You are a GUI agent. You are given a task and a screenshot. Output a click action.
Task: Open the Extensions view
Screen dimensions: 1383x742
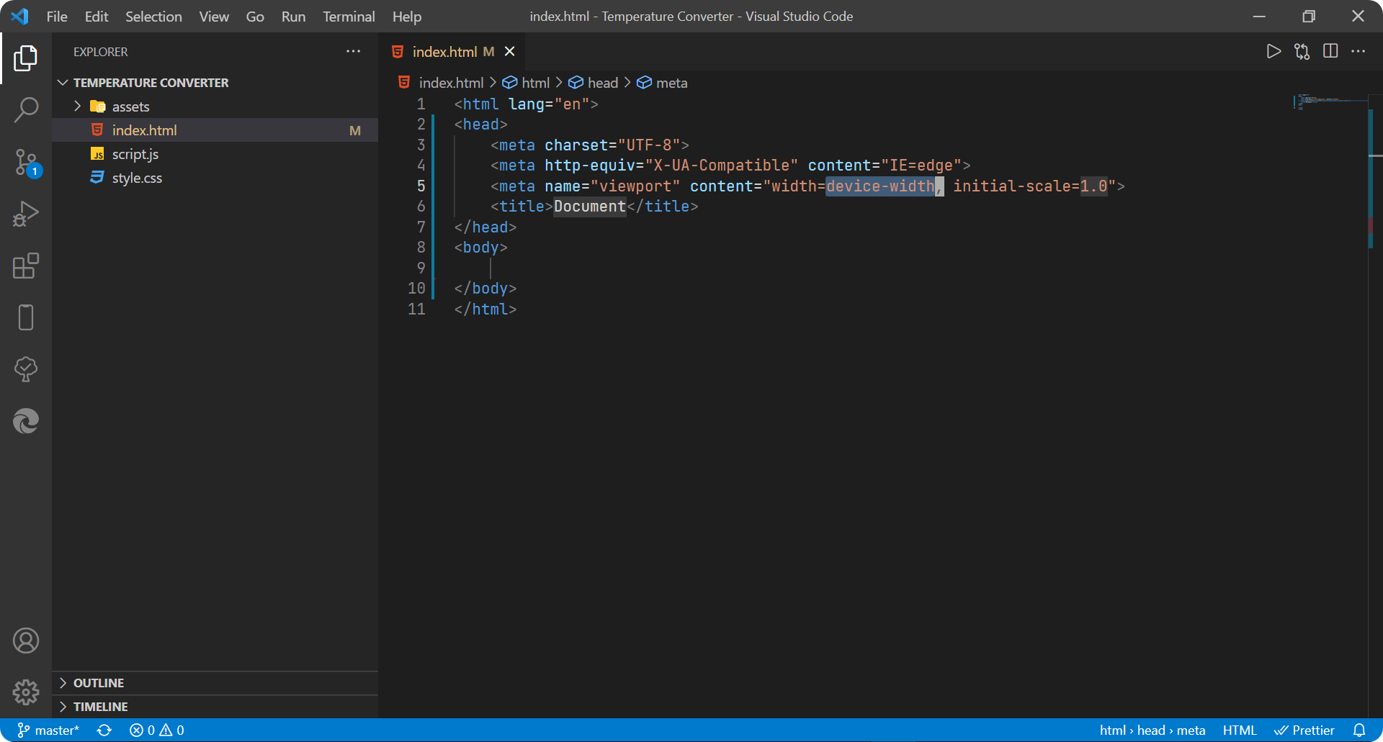[26, 266]
